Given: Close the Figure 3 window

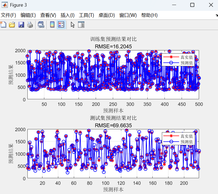Looking at the screenshot, I should [211, 5].
